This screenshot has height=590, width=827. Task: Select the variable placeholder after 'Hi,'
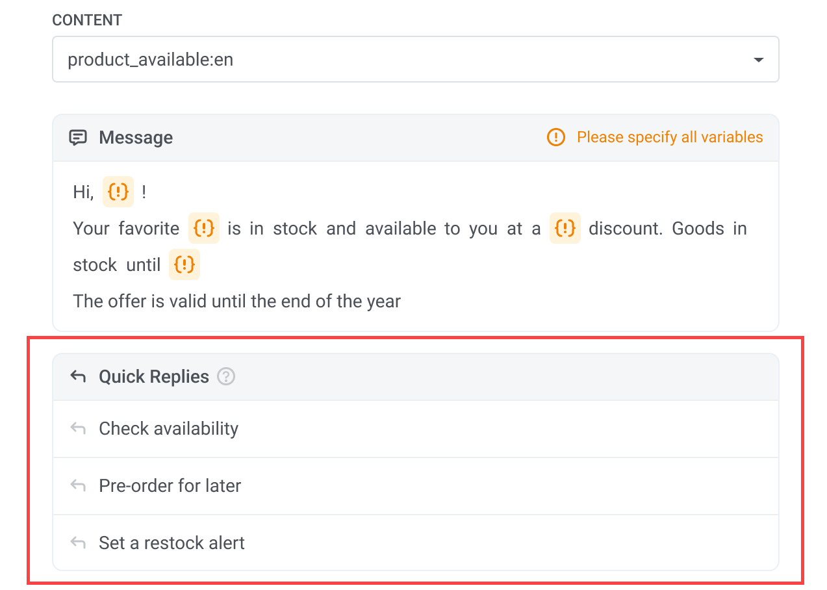click(118, 192)
